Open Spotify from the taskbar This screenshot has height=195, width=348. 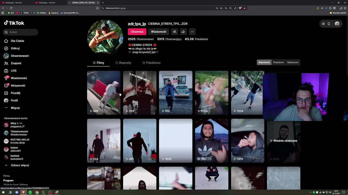pyautogui.click(x=30, y=192)
